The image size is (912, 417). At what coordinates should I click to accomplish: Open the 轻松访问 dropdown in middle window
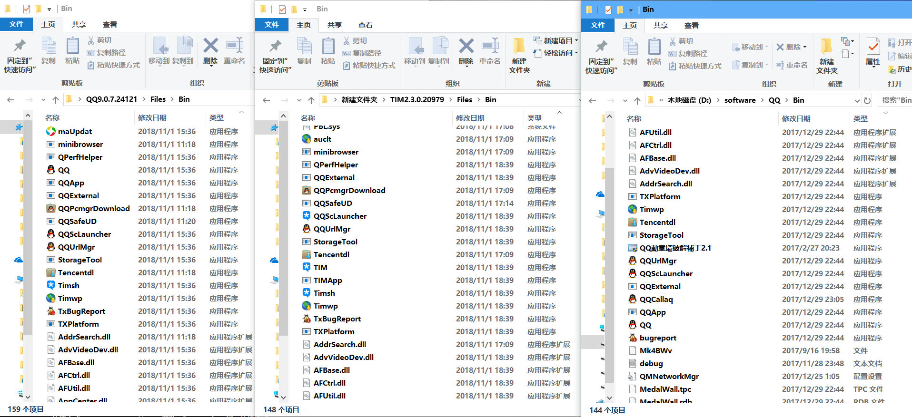[555, 53]
